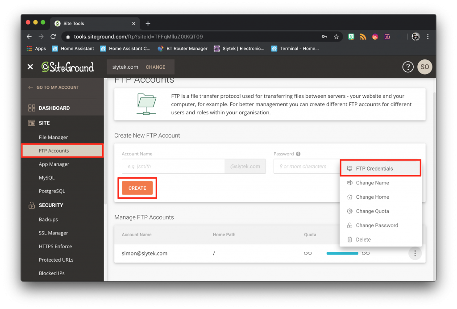Go to My Account link
Image resolution: width=457 pixels, height=309 pixels.
click(54, 88)
